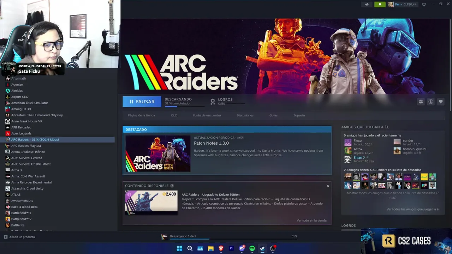Open the Página de la tienda tab
452x254 pixels.
coord(141,115)
